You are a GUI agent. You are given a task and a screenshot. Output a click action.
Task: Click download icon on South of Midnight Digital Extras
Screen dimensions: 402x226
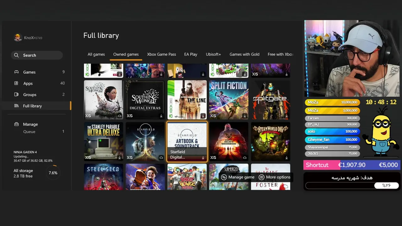(x=161, y=116)
